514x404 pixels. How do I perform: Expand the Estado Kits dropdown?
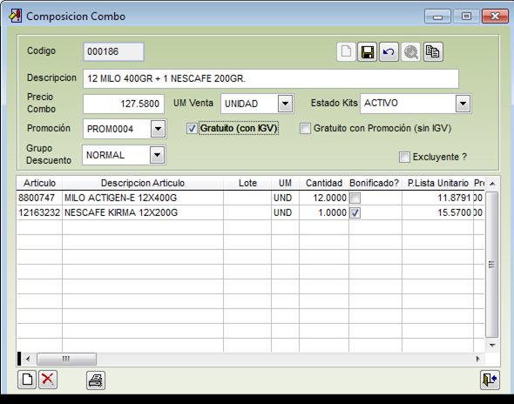pyautogui.click(x=463, y=104)
